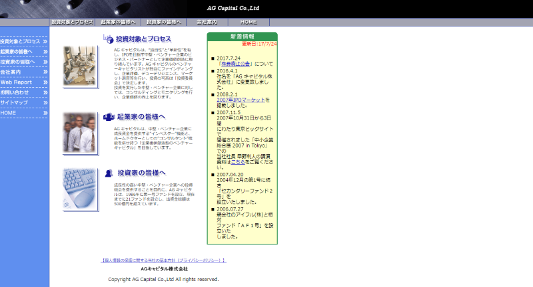533x287 pixels.
Task: Select 投資対象とプロセス in left sidebar
Action: tap(20, 41)
